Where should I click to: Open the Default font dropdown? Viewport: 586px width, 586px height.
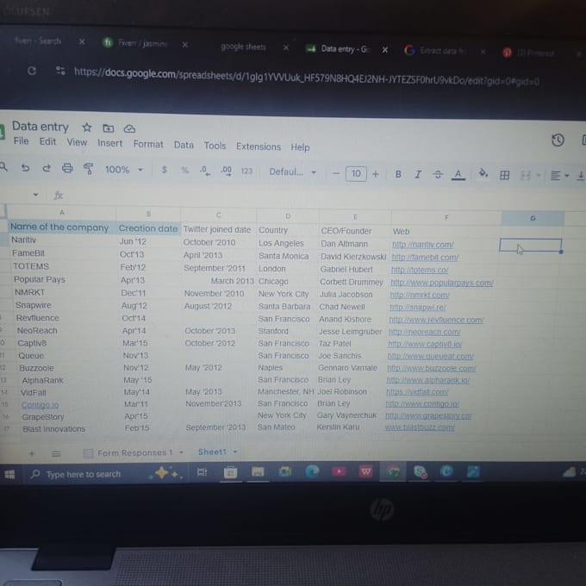pyautogui.click(x=293, y=172)
